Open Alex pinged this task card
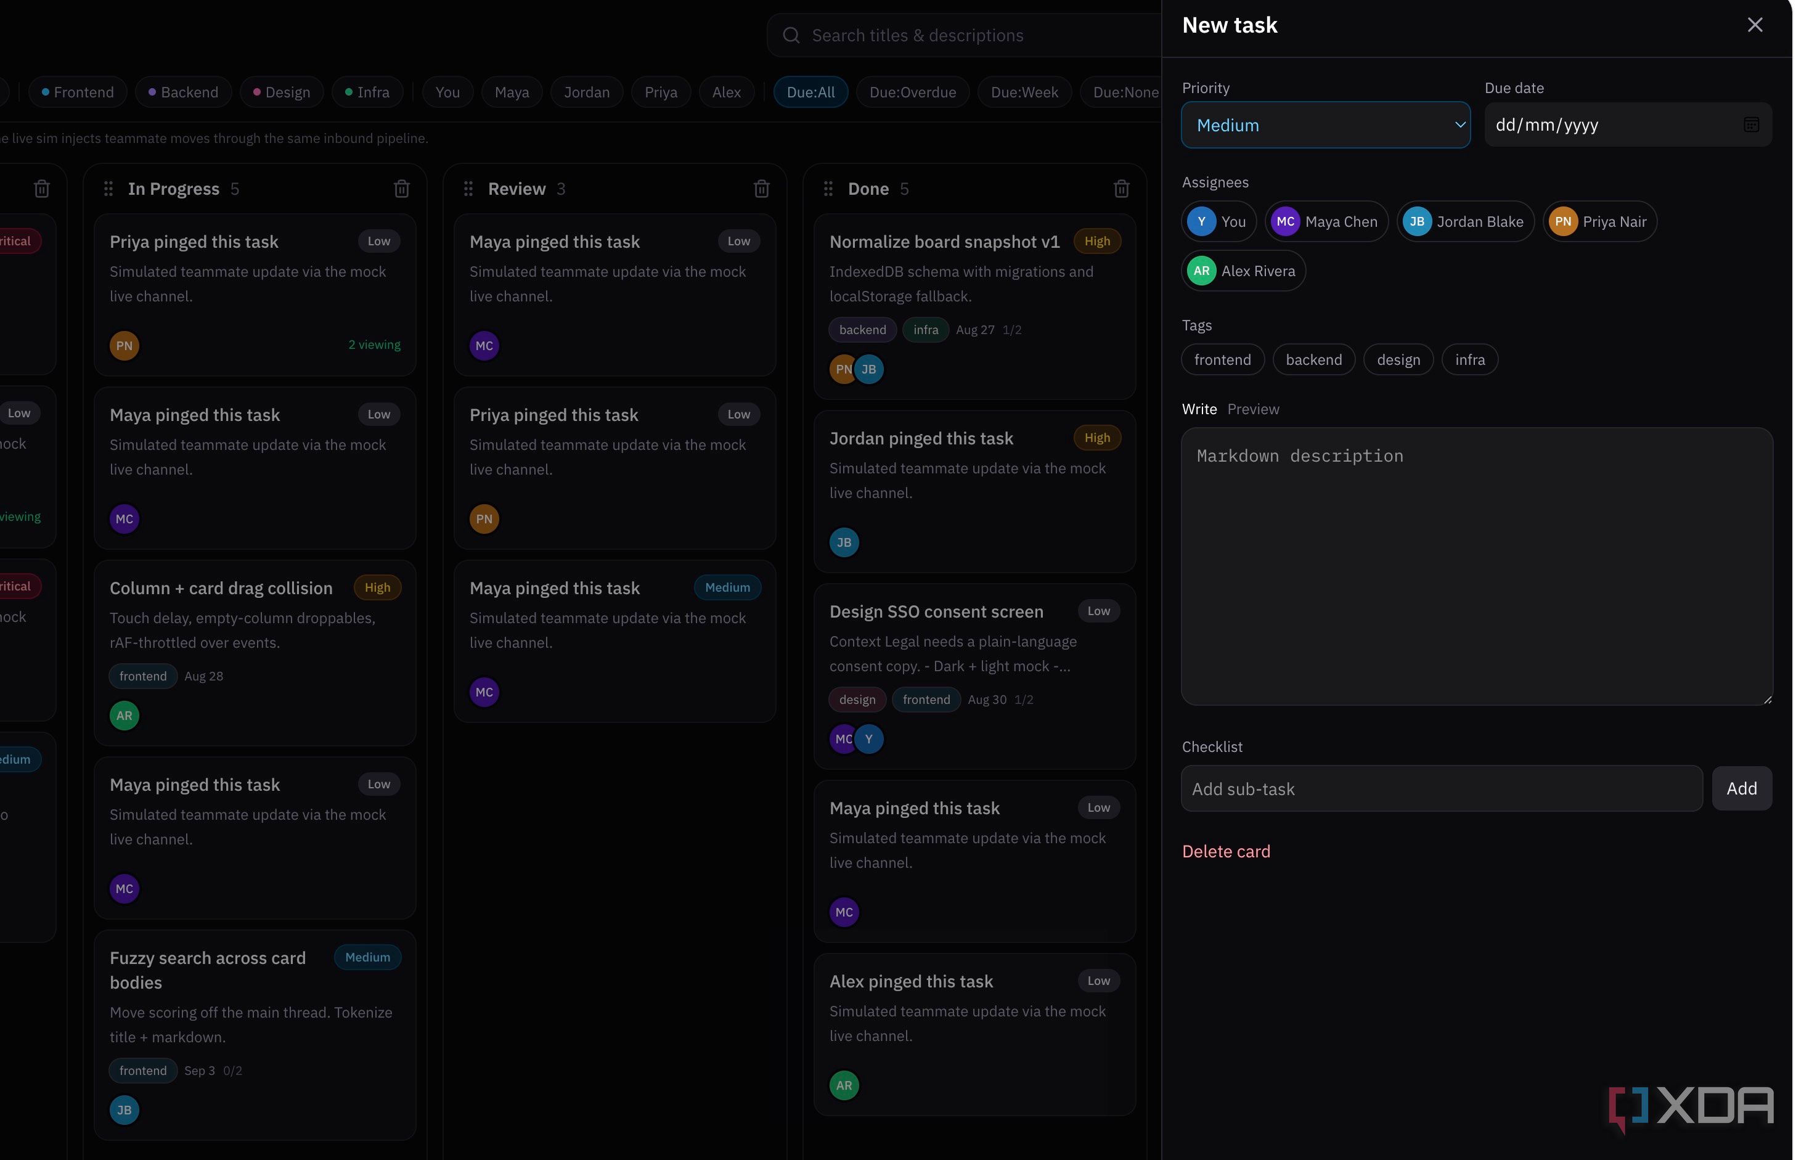The width and height of the screenshot is (1796, 1160). click(x=974, y=1034)
